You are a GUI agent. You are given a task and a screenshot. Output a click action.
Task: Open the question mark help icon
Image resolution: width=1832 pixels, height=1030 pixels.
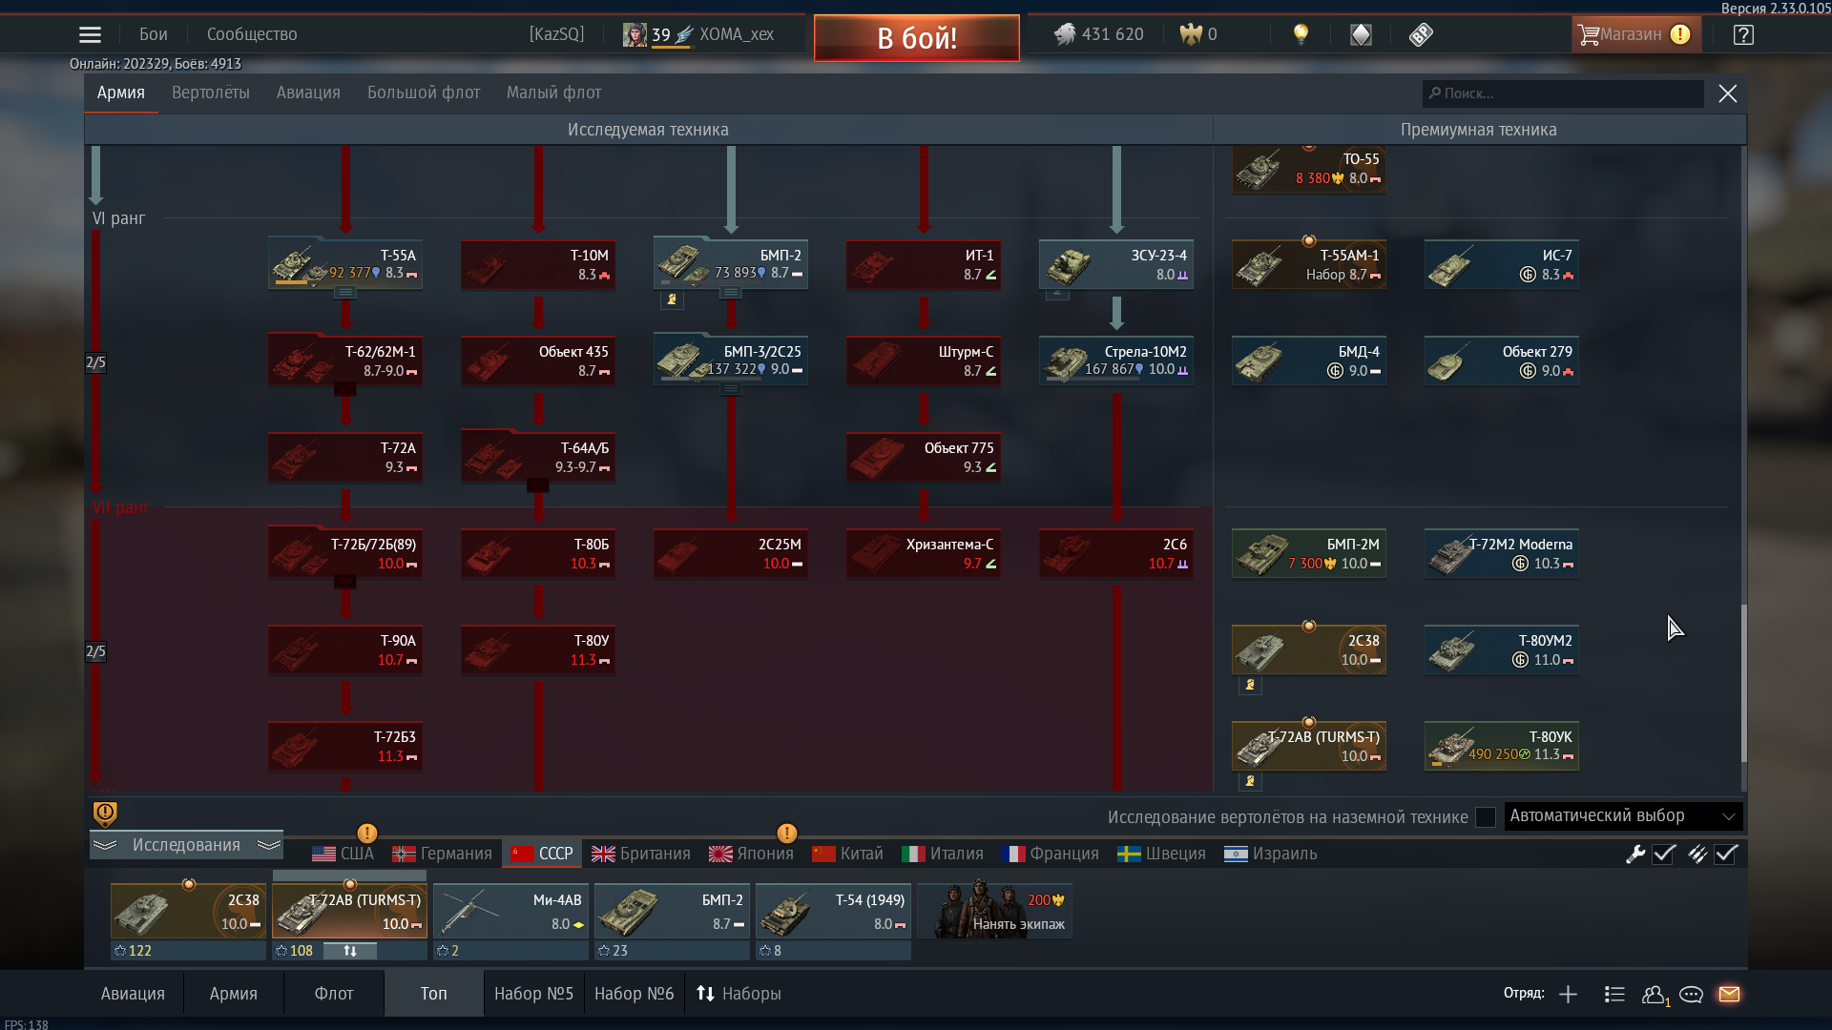point(1743,34)
